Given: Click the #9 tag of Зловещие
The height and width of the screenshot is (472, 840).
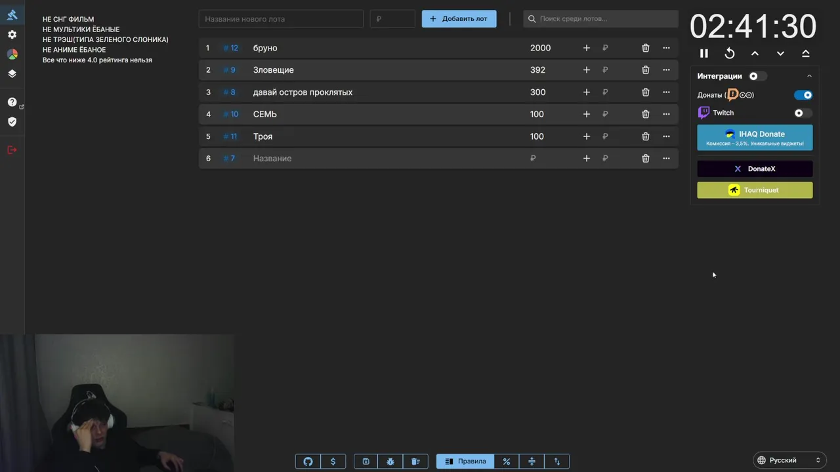Looking at the screenshot, I should [229, 70].
